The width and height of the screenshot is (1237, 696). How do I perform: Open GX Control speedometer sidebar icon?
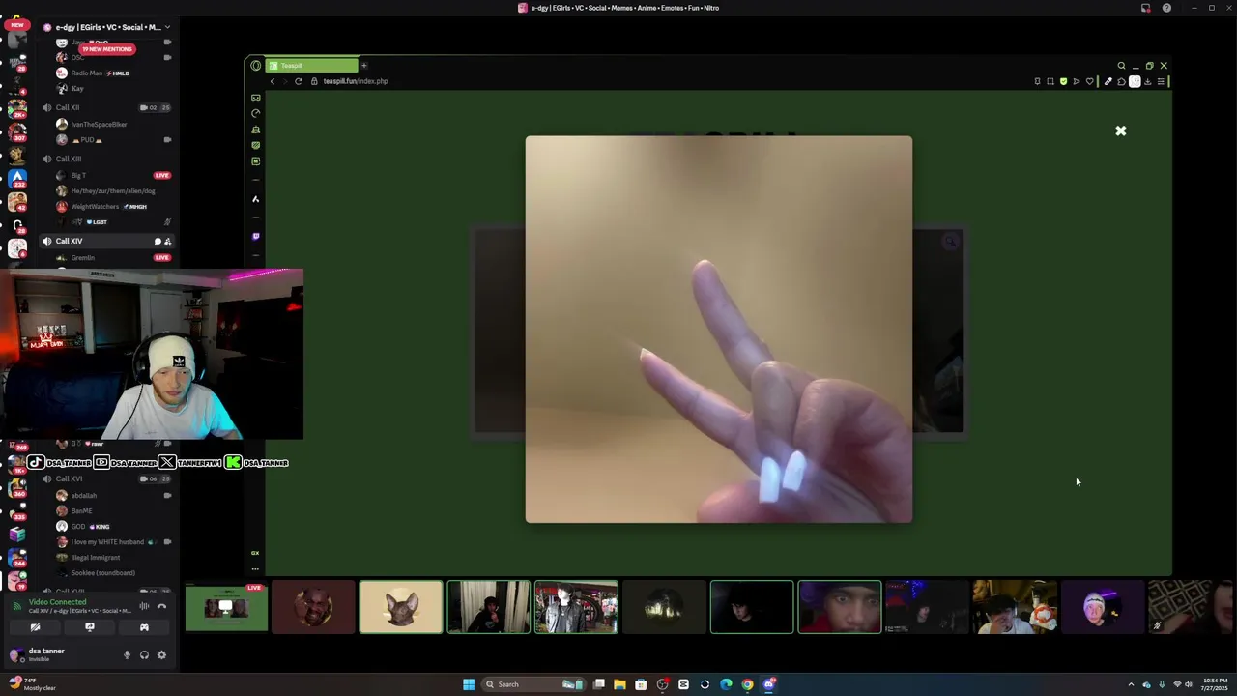point(255,113)
